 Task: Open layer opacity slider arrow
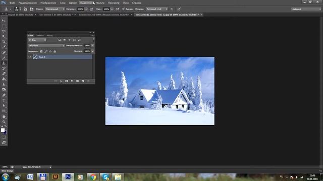[x=92, y=46]
